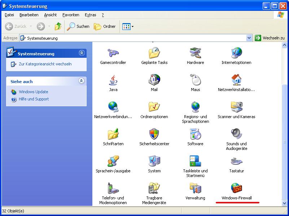The height and width of the screenshot is (216, 289).
Task: Click the Suchen toolbar button
Action: (78, 26)
